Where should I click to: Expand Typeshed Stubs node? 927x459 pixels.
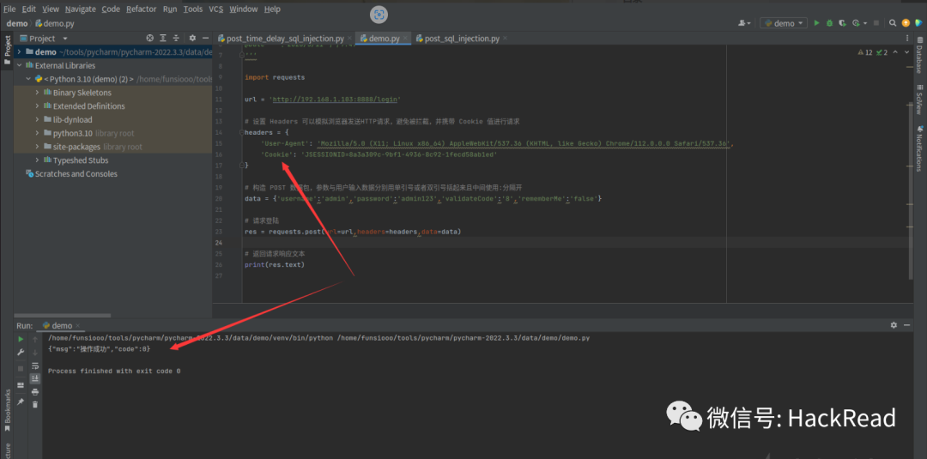coord(37,160)
